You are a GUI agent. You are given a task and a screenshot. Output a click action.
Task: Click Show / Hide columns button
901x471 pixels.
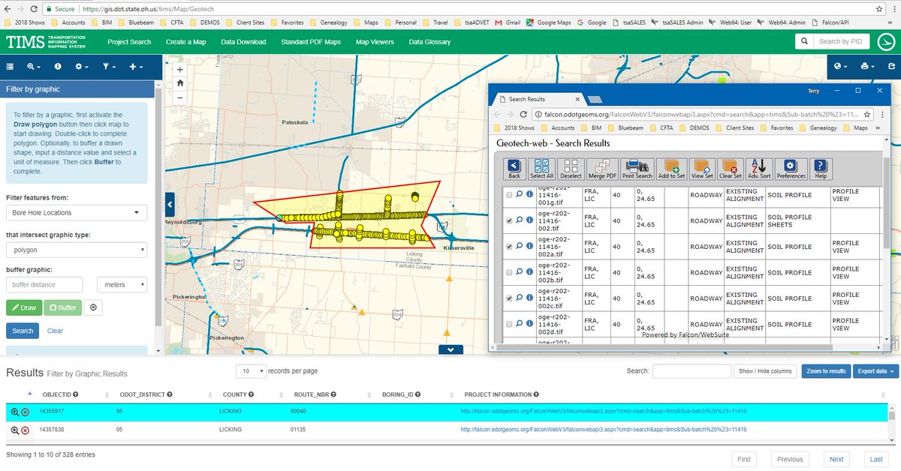click(765, 370)
